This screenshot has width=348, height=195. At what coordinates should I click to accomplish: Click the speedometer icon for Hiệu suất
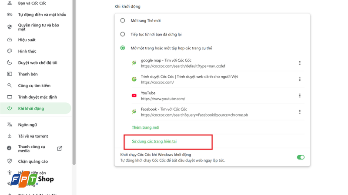point(10,40)
